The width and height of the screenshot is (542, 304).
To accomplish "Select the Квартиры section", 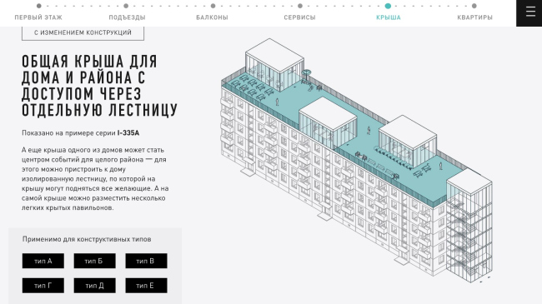I will click(474, 17).
